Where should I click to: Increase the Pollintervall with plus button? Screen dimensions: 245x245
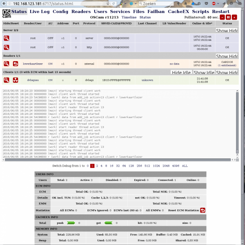[234, 18]
